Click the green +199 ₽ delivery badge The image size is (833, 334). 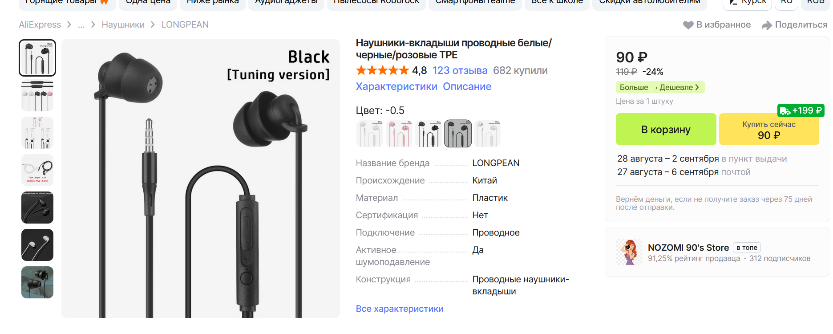pyautogui.click(x=801, y=110)
